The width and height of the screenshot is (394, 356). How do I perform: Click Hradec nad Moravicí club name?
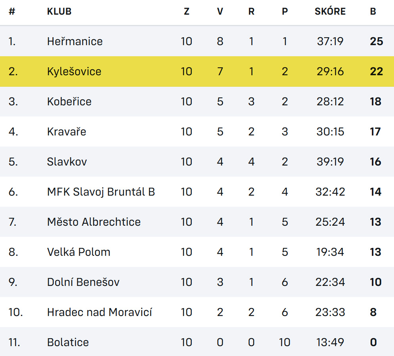[99, 312]
